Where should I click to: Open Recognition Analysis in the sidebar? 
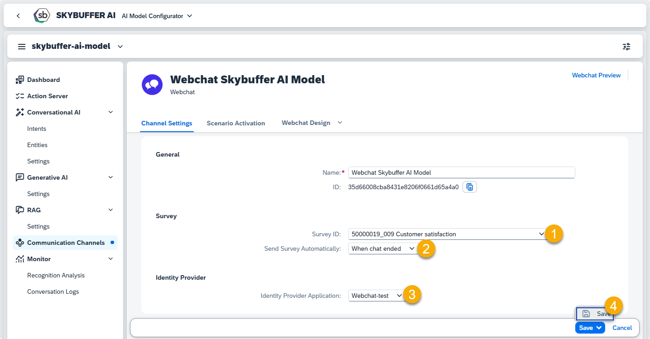[x=56, y=275]
